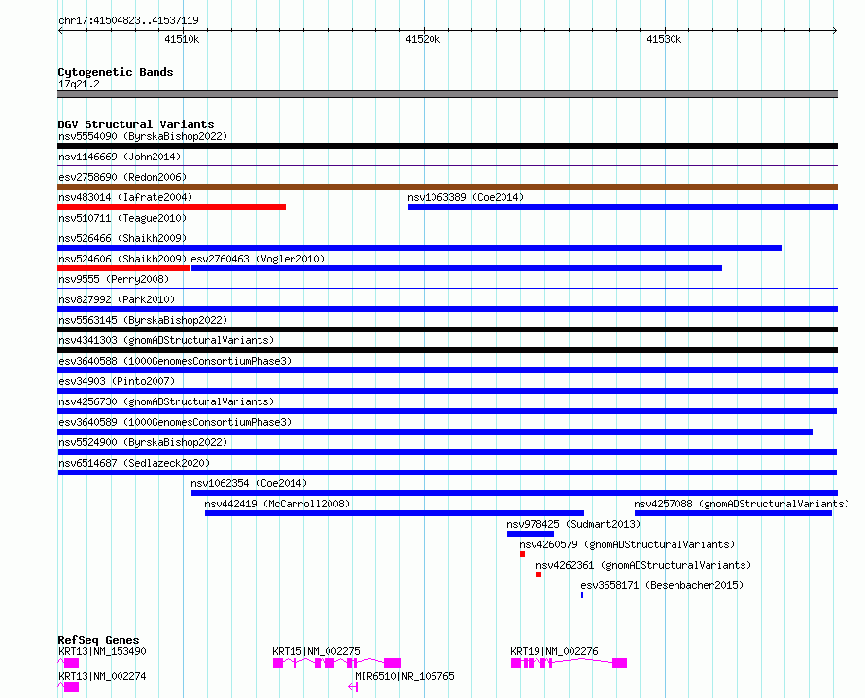865x698 pixels.
Task: Click the nsv4262361 (gnomADStructuralVariants) label
Action: (x=643, y=565)
